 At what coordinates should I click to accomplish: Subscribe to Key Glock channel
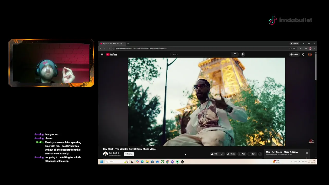(x=129, y=154)
